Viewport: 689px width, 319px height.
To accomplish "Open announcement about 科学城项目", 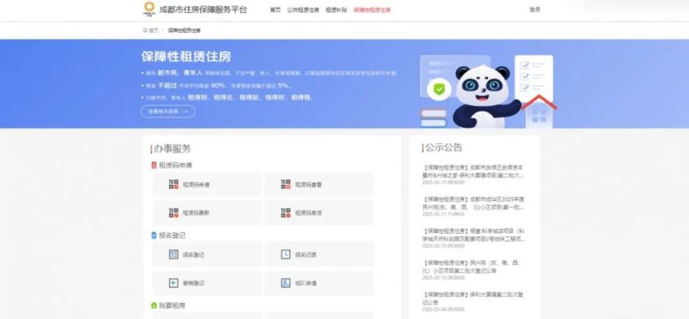I will (x=474, y=235).
